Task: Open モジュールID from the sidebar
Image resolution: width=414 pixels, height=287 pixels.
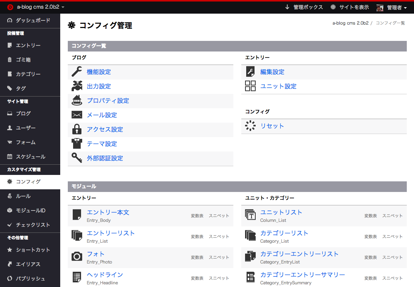Action: (30, 211)
